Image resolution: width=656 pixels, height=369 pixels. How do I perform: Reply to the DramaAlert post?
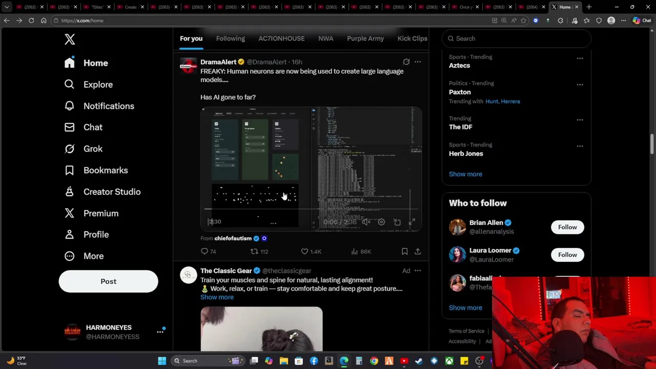coord(209,252)
